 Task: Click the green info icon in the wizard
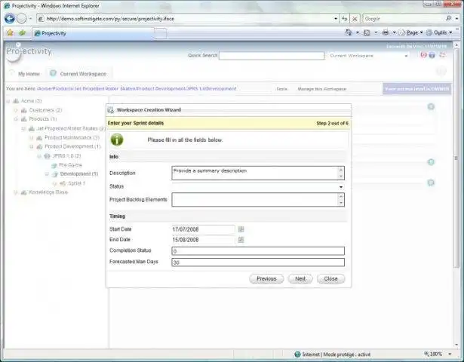click(x=117, y=140)
